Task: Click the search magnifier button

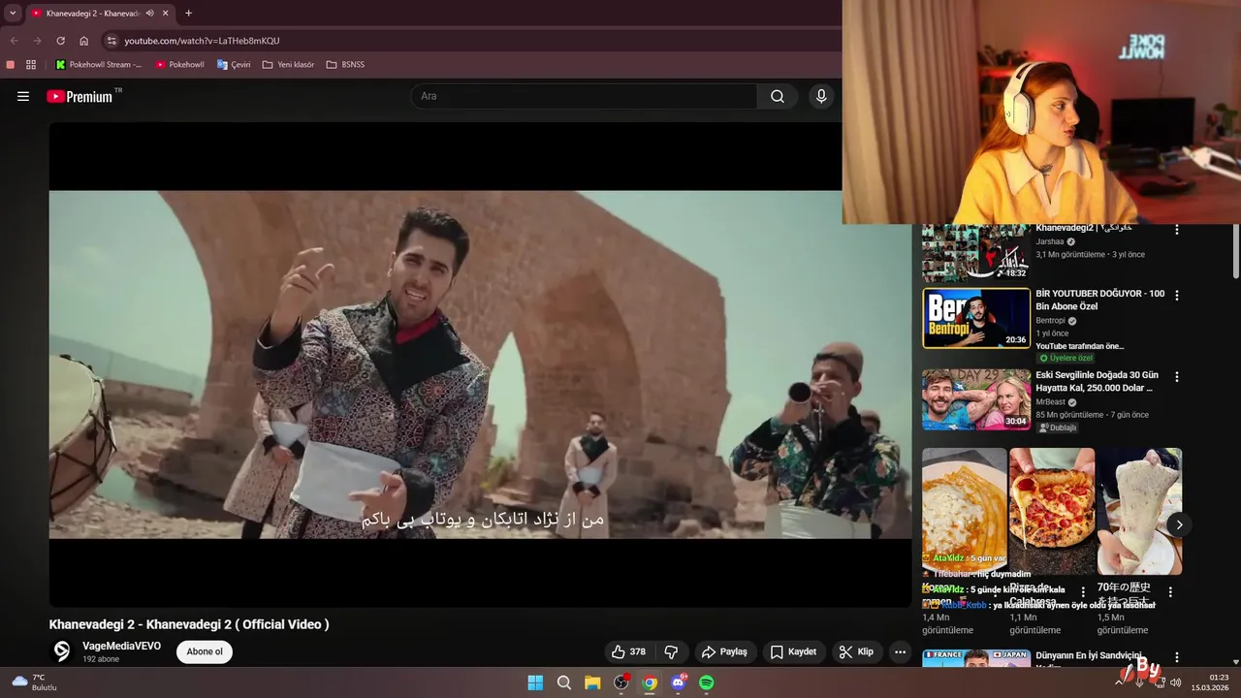Action: [x=778, y=96]
